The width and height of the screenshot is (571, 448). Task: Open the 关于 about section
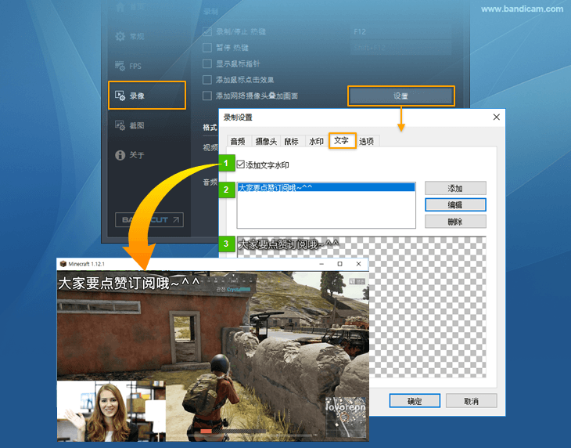click(130, 155)
